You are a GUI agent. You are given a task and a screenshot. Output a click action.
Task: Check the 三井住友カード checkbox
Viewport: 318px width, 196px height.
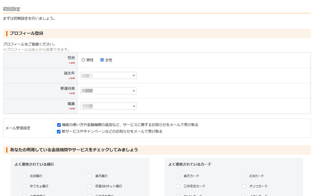(178, 186)
